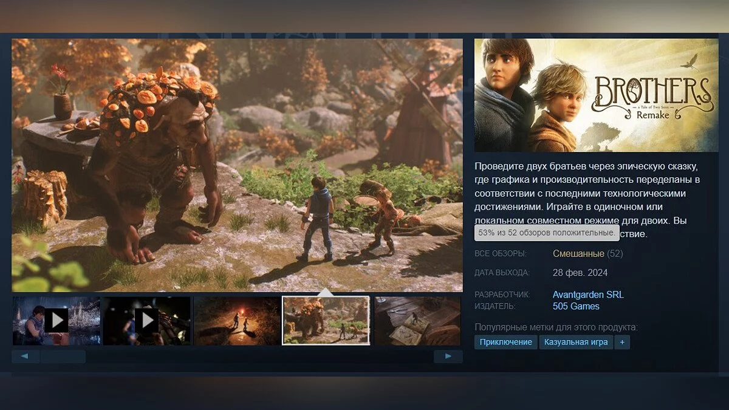The width and height of the screenshot is (729, 410).
Task: Open the large troll screenshot in viewer
Action: click(x=237, y=165)
